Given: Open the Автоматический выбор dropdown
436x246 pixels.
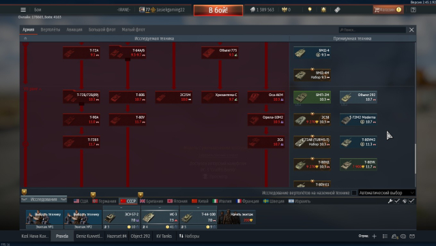Looking at the screenshot, I should [x=386, y=193].
